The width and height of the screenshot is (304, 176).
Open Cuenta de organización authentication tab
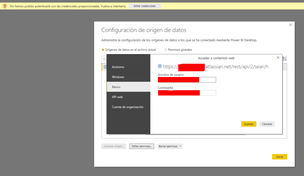coord(128,107)
